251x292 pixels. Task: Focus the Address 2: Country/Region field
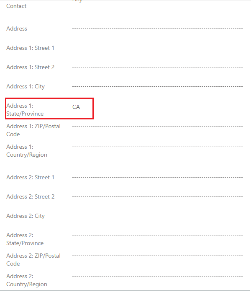[x=157, y=276]
